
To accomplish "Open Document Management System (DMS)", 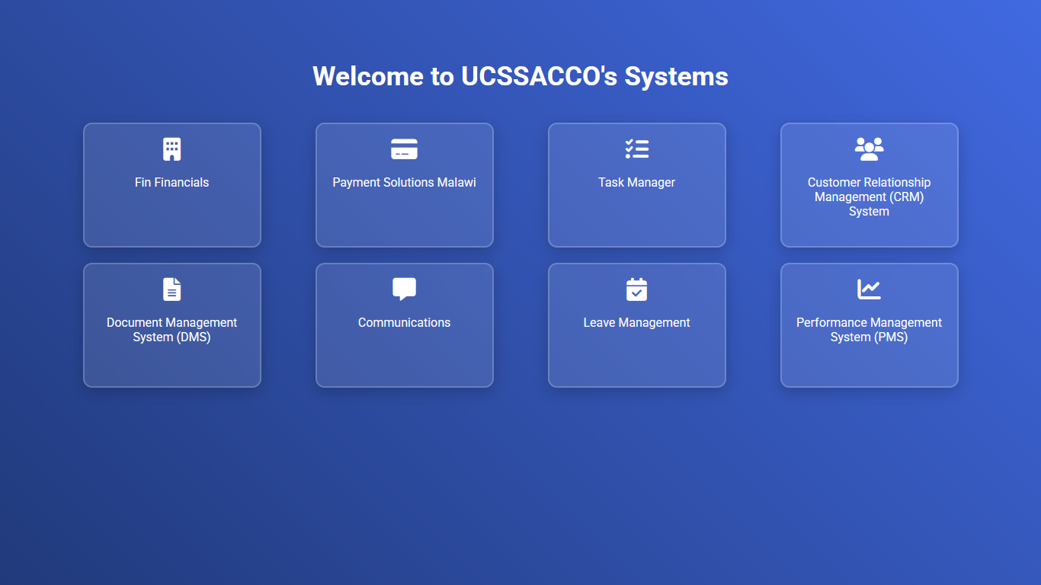I will pos(172,325).
